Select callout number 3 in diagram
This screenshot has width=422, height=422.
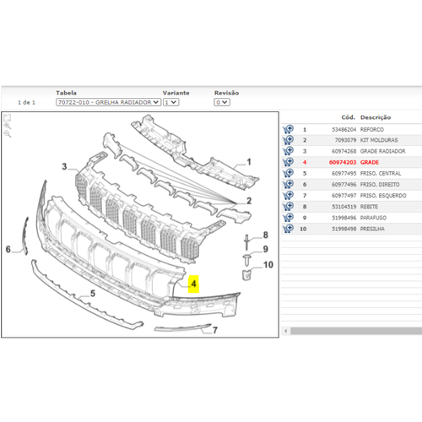[64, 166]
